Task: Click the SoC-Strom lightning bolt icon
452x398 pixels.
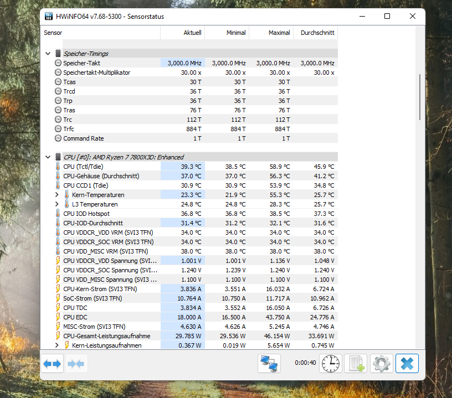Action: click(58, 298)
